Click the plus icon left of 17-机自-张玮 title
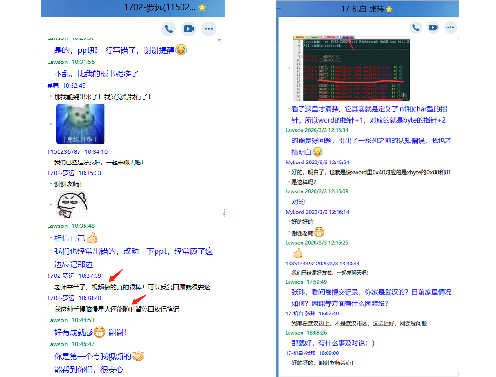This screenshot has height=377, width=496. [278, 9]
